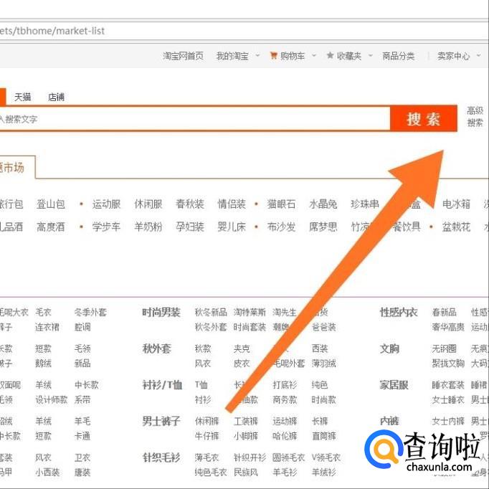Open the 春秋装 link
Viewport: 489px width, 489px height.
point(190,204)
